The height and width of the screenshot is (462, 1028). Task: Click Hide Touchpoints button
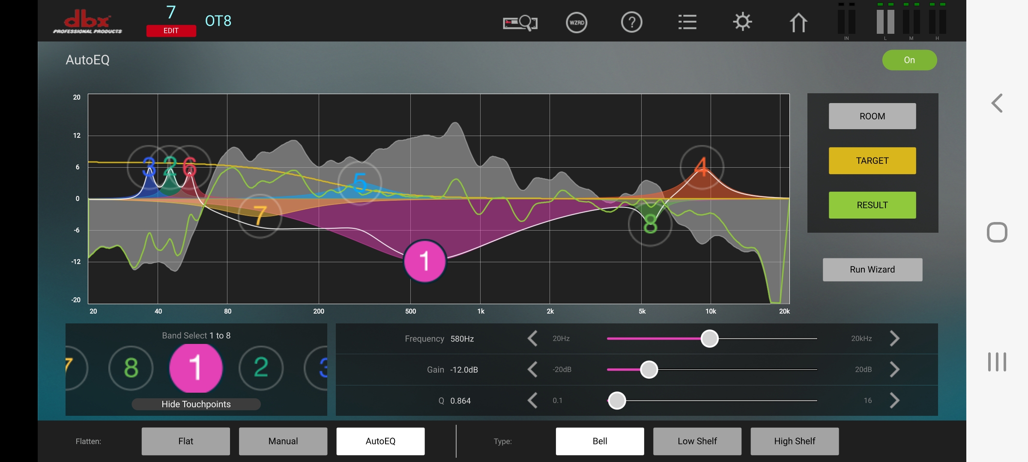pos(196,404)
